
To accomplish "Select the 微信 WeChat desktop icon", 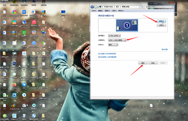I will (44, 44).
